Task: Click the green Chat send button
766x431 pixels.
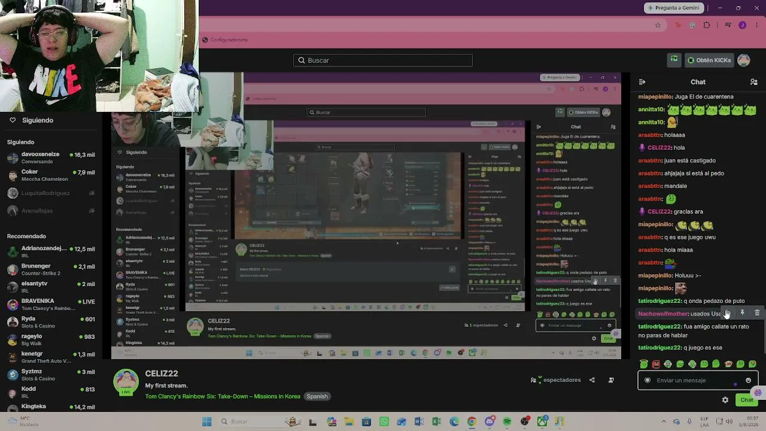Action: point(746,400)
